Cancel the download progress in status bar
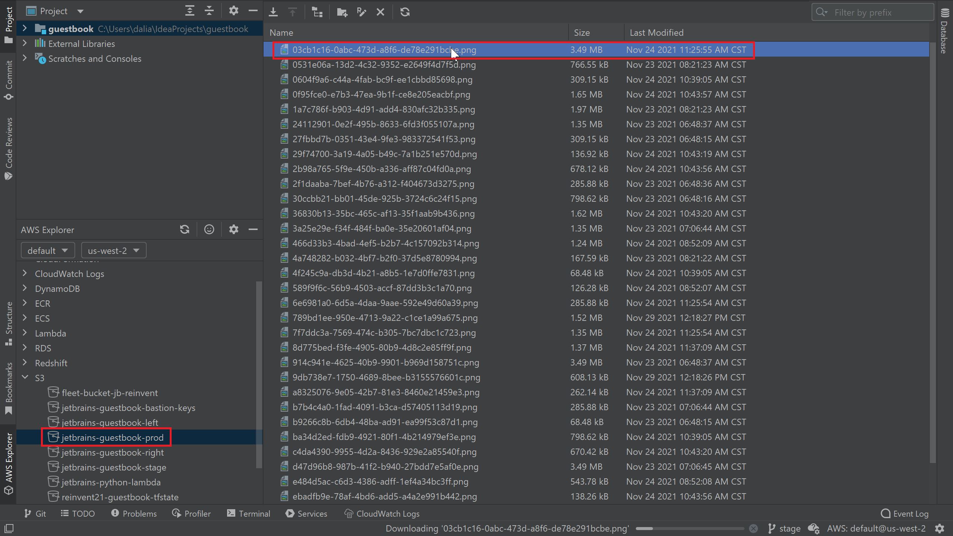The width and height of the screenshot is (953, 536). click(753, 529)
